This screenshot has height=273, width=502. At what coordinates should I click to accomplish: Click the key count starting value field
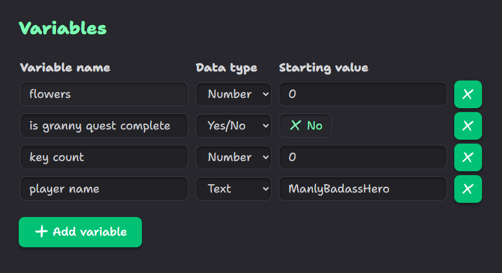coord(363,157)
